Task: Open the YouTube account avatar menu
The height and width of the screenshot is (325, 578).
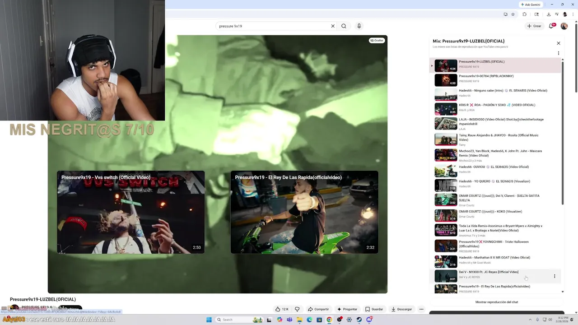Action: (564, 26)
